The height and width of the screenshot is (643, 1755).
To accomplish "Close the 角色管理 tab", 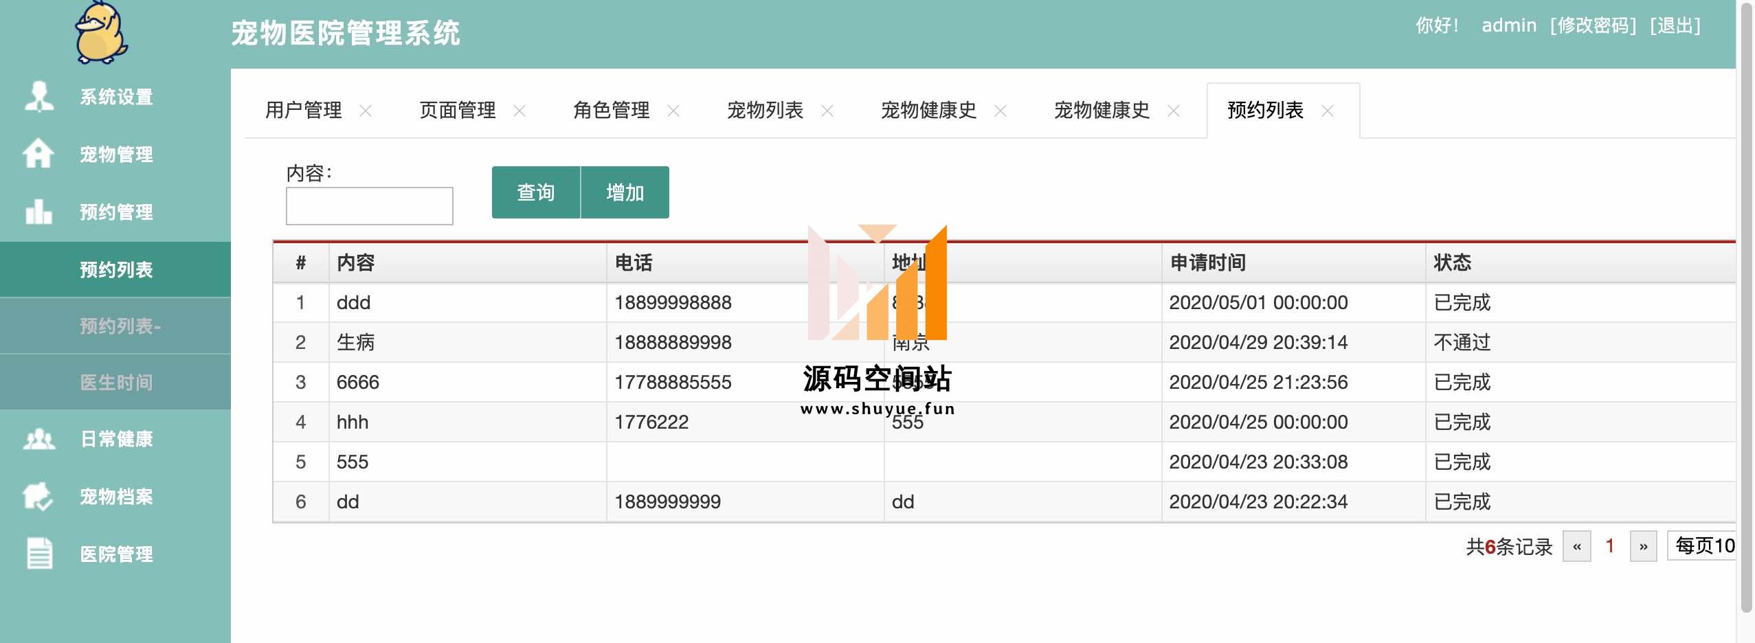I will point(673,111).
